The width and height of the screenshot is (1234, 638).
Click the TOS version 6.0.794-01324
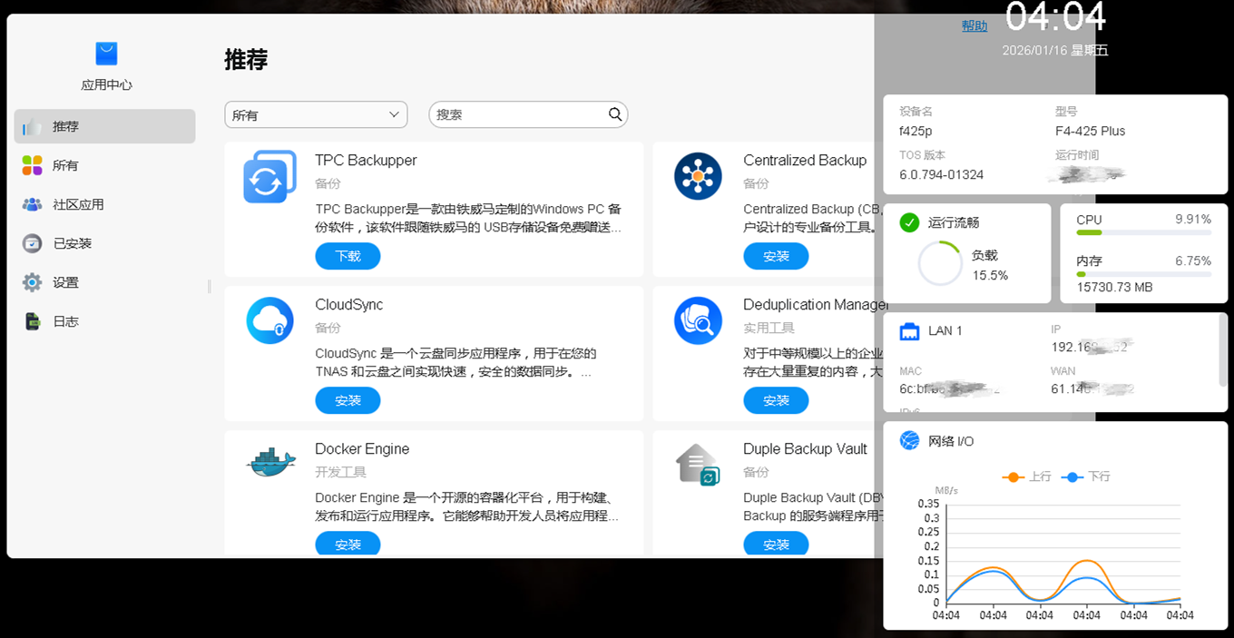tap(941, 174)
